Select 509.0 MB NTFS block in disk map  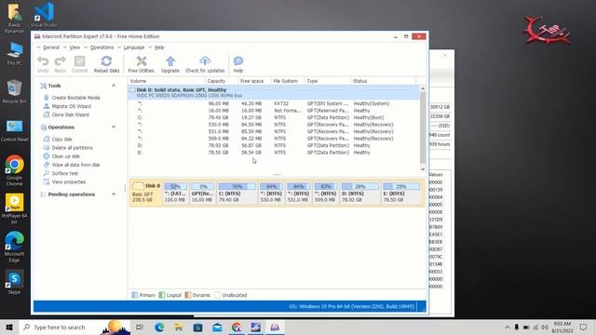[325, 193]
